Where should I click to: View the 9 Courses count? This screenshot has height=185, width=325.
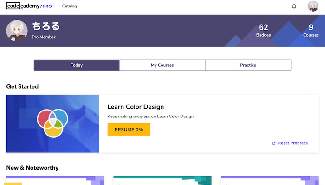pyautogui.click(x=311, y=31)
